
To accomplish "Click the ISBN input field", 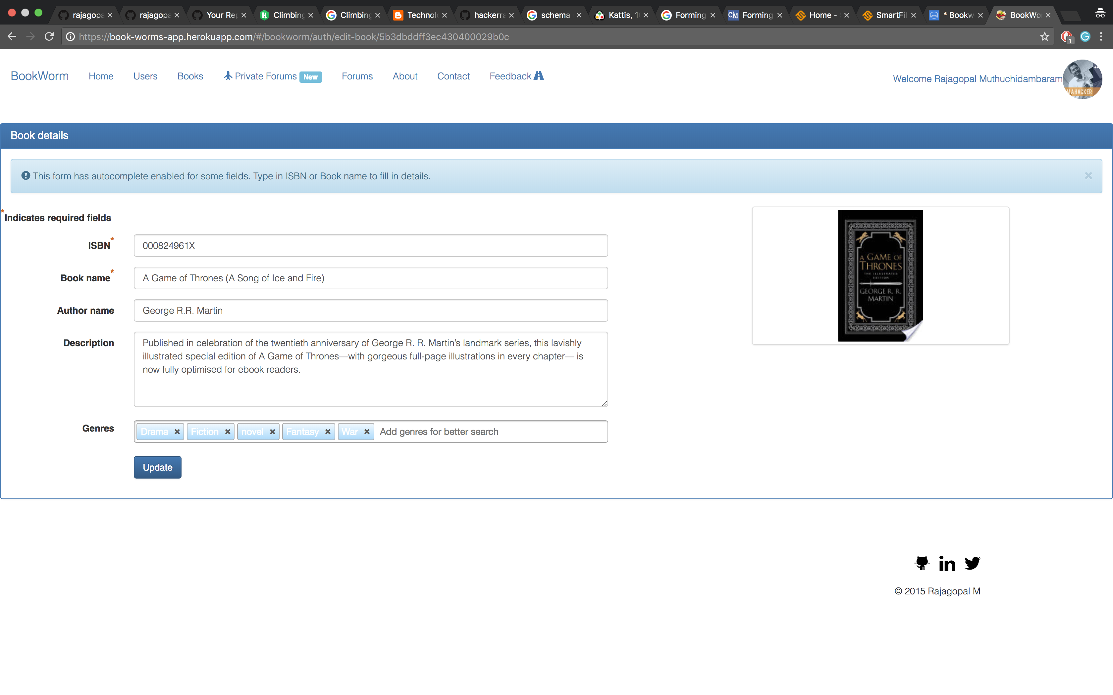I will point(370,246).
